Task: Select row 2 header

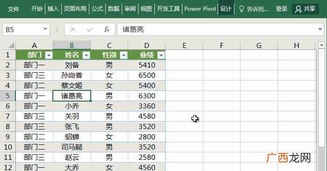Action: coord(7,65)
